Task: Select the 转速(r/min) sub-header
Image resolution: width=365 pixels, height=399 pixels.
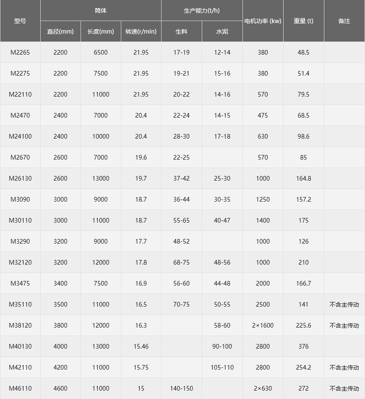Action: click(x=141, y=31)
